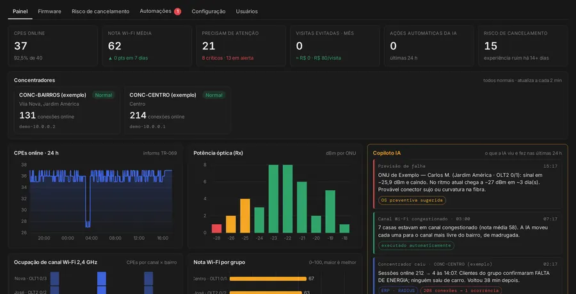Image resolution: width=576 pixels, height=294 pixels.
Task: Click '214 conexões online' value
Action: [157, 116]
